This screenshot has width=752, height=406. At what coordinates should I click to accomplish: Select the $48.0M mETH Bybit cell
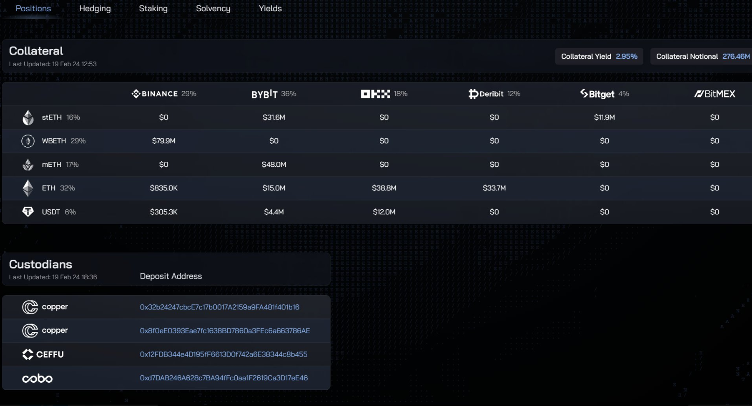(x=274, y=165)
